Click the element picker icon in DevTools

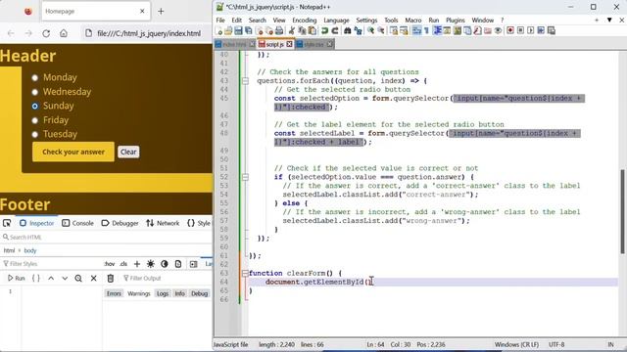7,223
